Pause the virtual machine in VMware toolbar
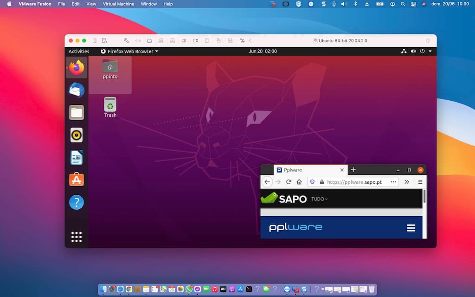The height and width of the screenshot is (297, 475). pos(95,41)
